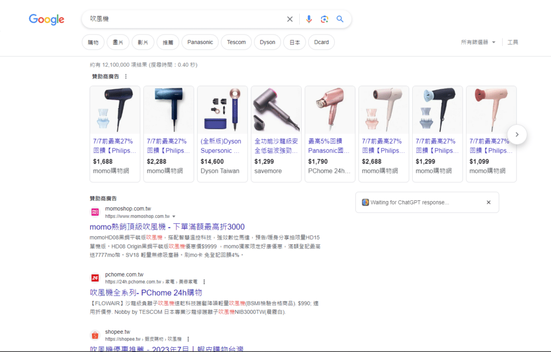Expand the momoshop URL dropdown arrow

174,216
